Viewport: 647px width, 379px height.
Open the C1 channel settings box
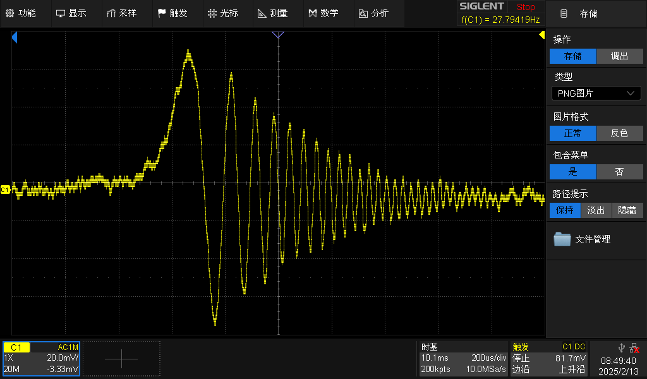[x=41, y=358]
